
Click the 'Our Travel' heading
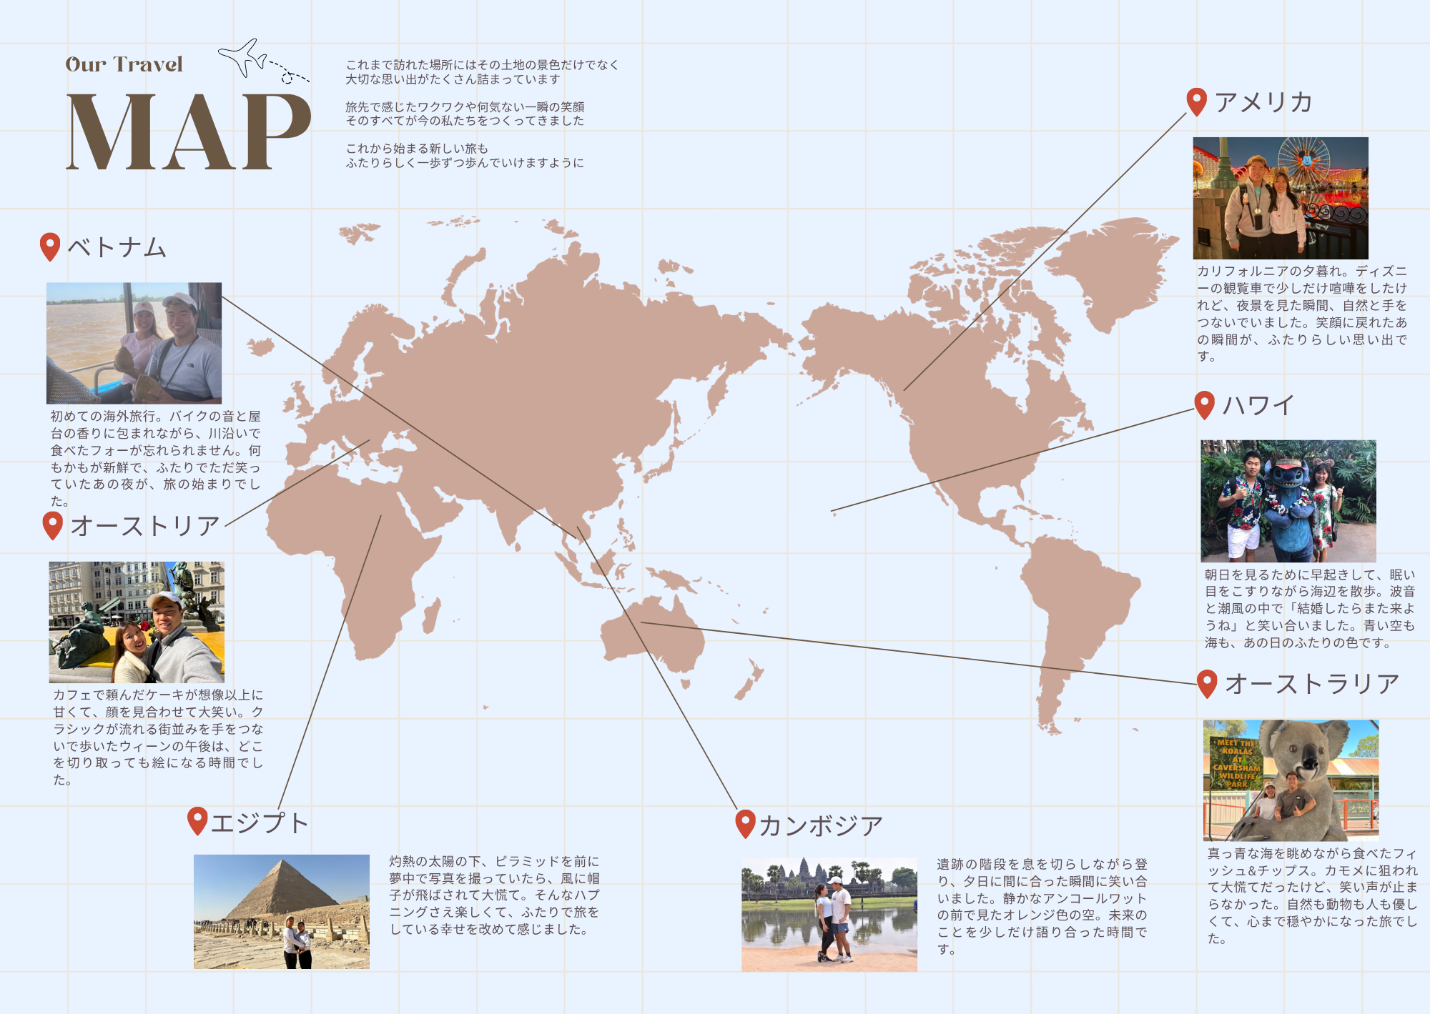click(x=124, y=64)
